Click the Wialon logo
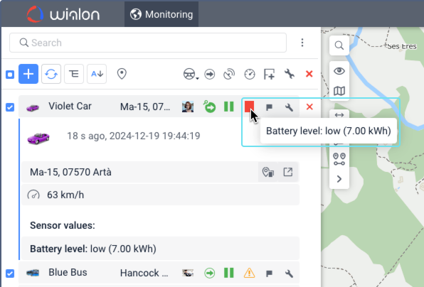This screenshot has width=424, height=287. click(x=63, y=14)
